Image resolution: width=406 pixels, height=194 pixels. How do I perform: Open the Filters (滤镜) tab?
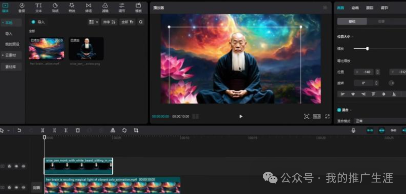[105, 7]
